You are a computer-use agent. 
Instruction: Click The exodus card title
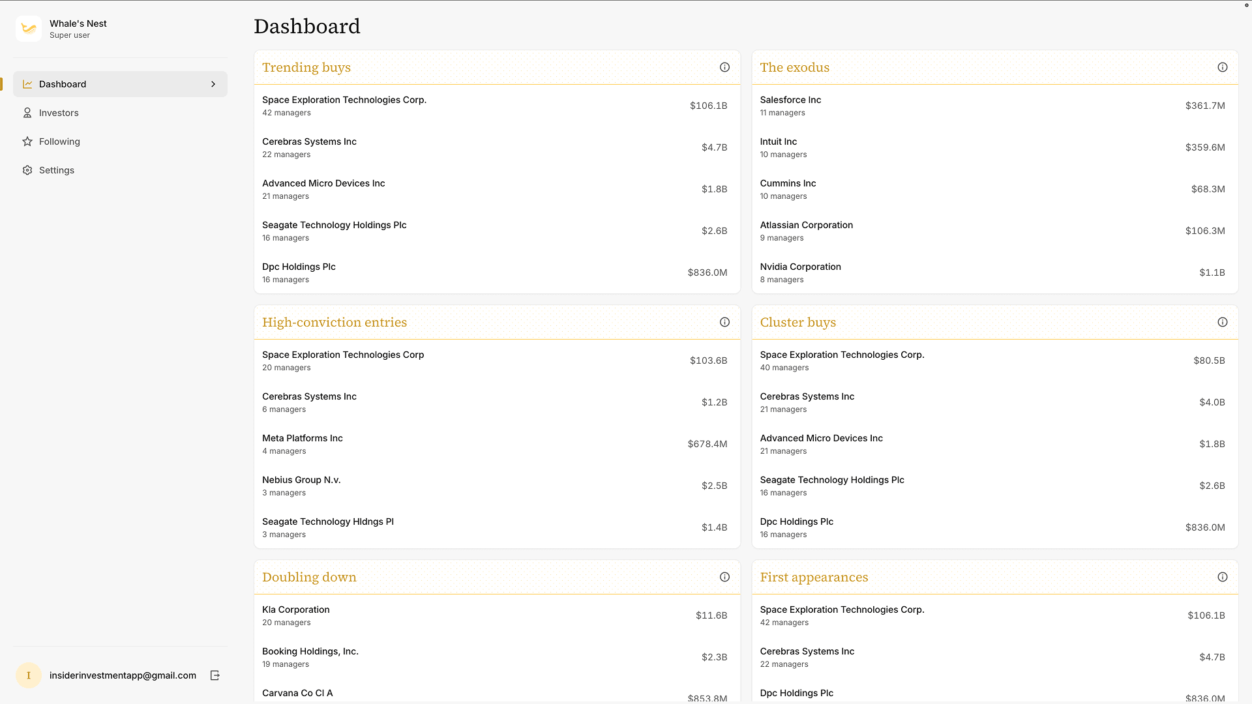coord(794,67)
